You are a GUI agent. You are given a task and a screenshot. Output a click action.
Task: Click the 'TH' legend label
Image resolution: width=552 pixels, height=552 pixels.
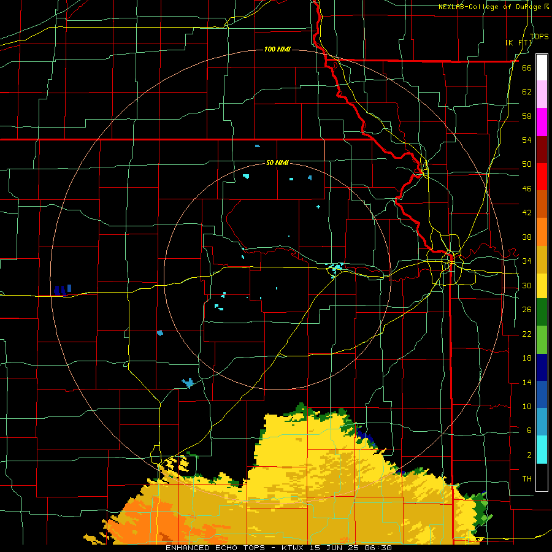point(527,479)
